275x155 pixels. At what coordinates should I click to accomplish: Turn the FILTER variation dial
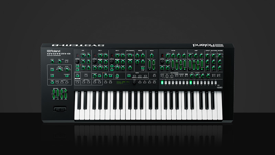pyautogui.click(x=162, y=62)
